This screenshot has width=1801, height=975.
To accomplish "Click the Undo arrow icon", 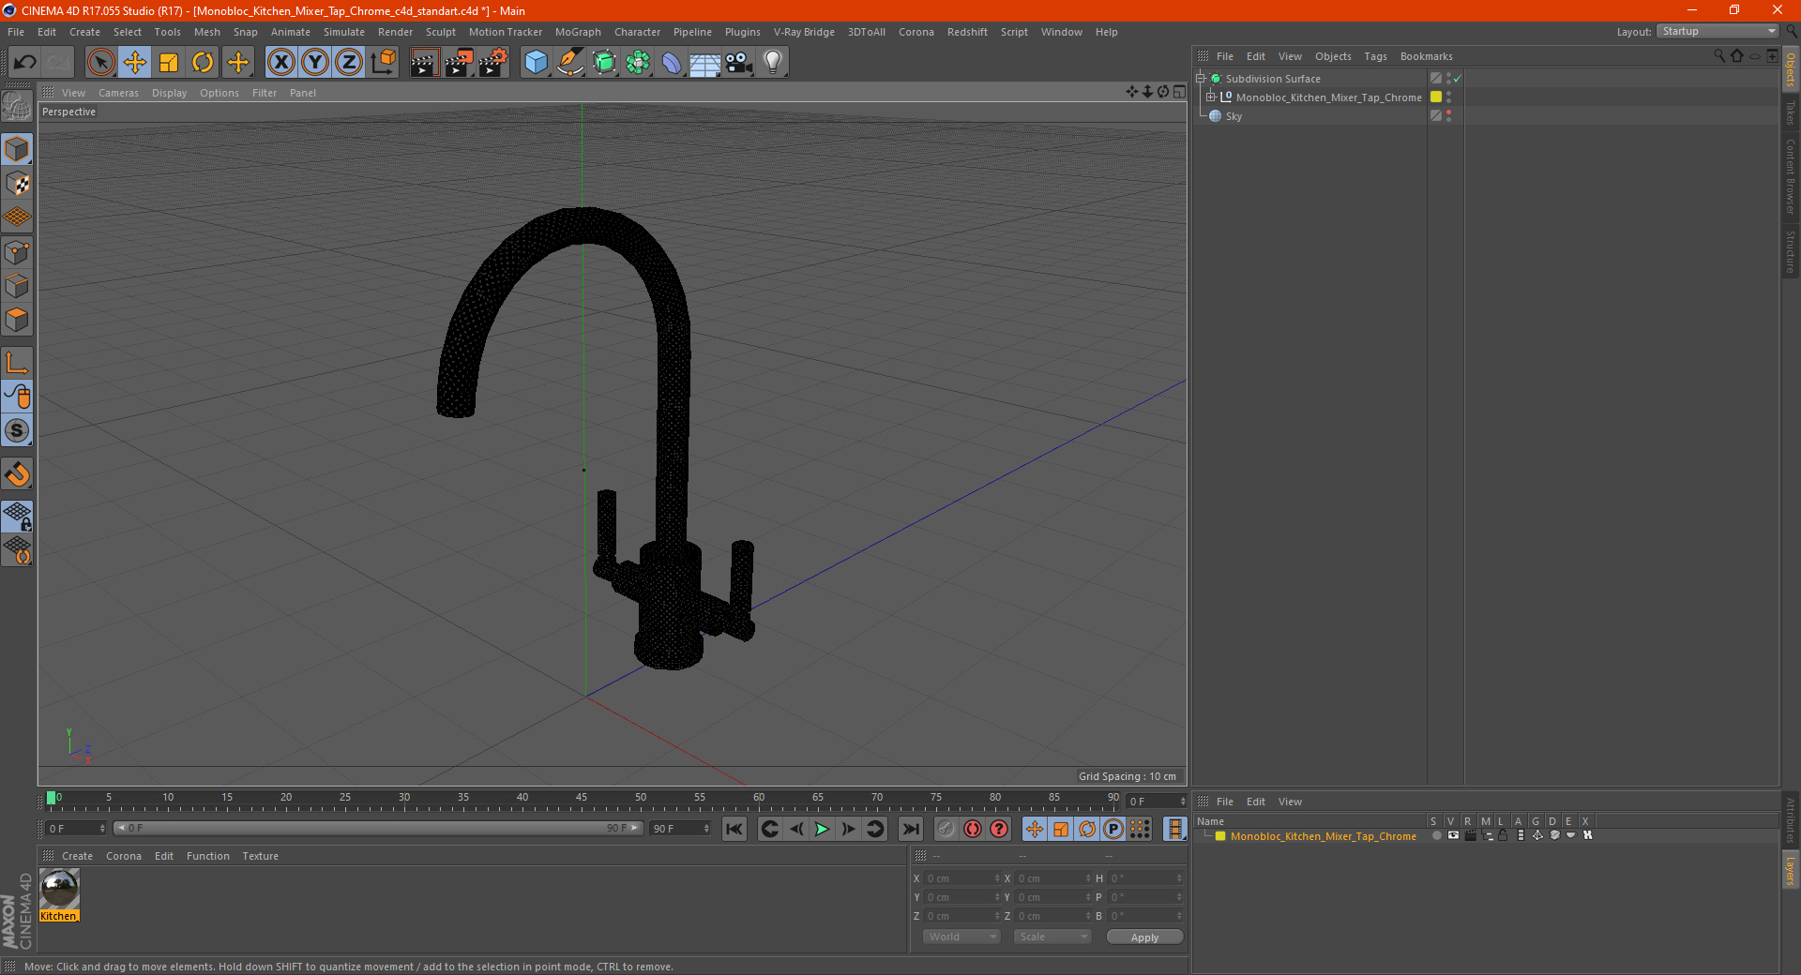I will coord(25,63).
